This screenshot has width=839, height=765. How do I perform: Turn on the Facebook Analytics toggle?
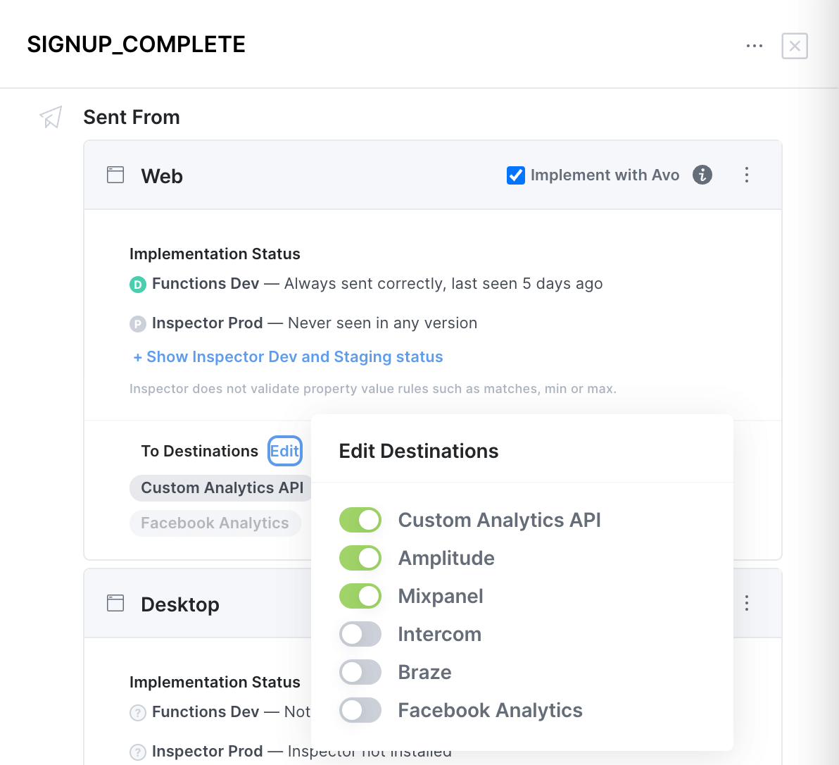coord(360,710)
